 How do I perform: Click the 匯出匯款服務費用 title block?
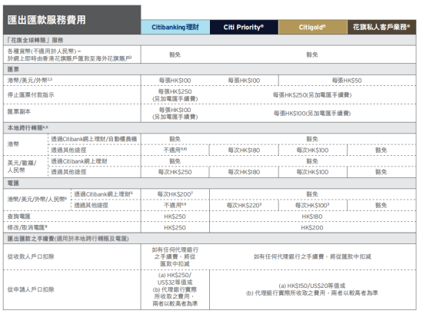[72, 20]
